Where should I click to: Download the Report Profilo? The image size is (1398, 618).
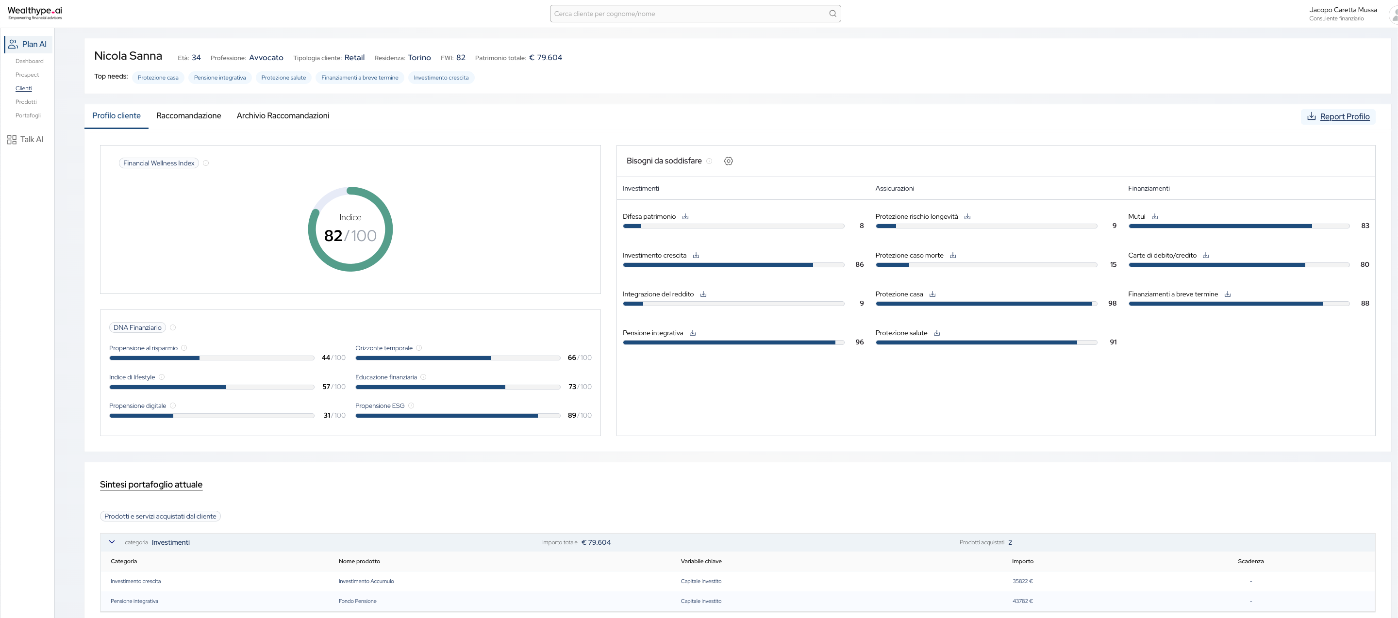click(x=1338, y=116)
